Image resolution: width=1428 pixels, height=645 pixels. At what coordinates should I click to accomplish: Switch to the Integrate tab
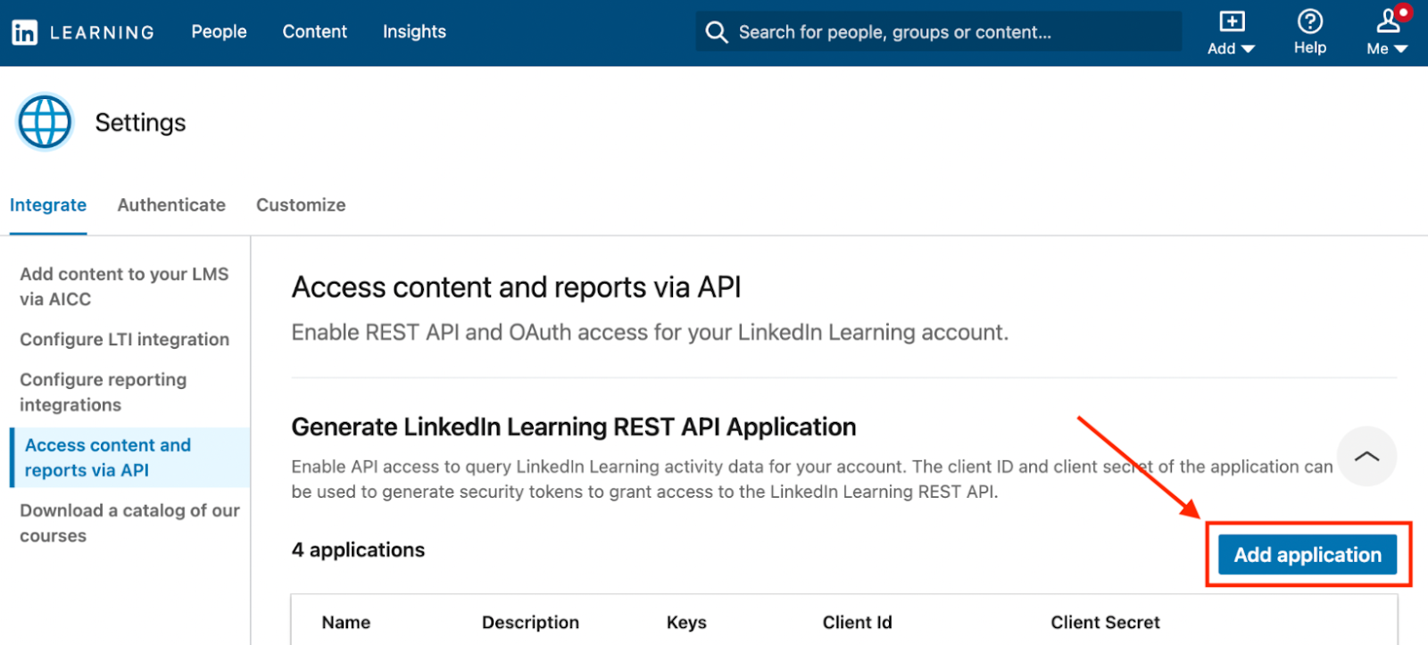(48, 205)
